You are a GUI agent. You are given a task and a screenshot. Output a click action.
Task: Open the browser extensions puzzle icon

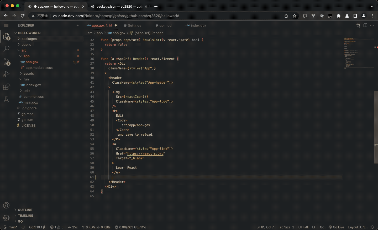[x=339, y=16]
